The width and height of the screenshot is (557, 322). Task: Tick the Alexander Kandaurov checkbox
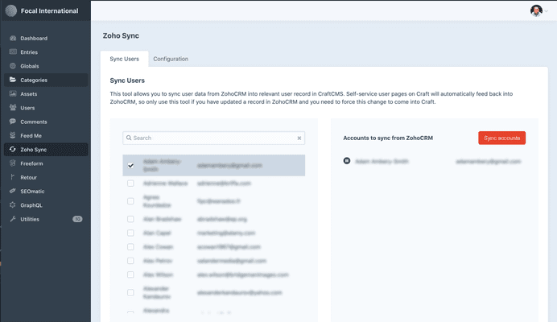(130, 292)
